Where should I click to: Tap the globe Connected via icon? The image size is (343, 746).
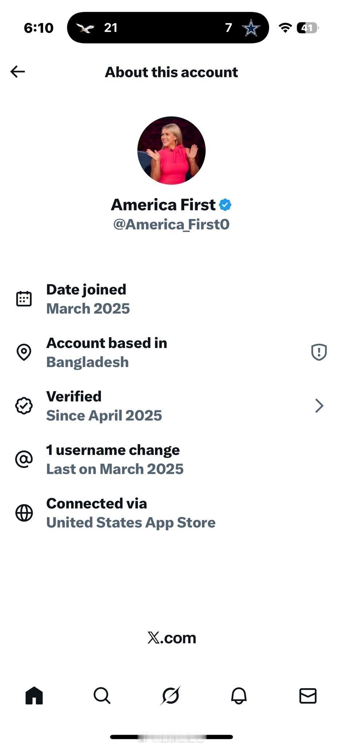(x=24, y=513)
